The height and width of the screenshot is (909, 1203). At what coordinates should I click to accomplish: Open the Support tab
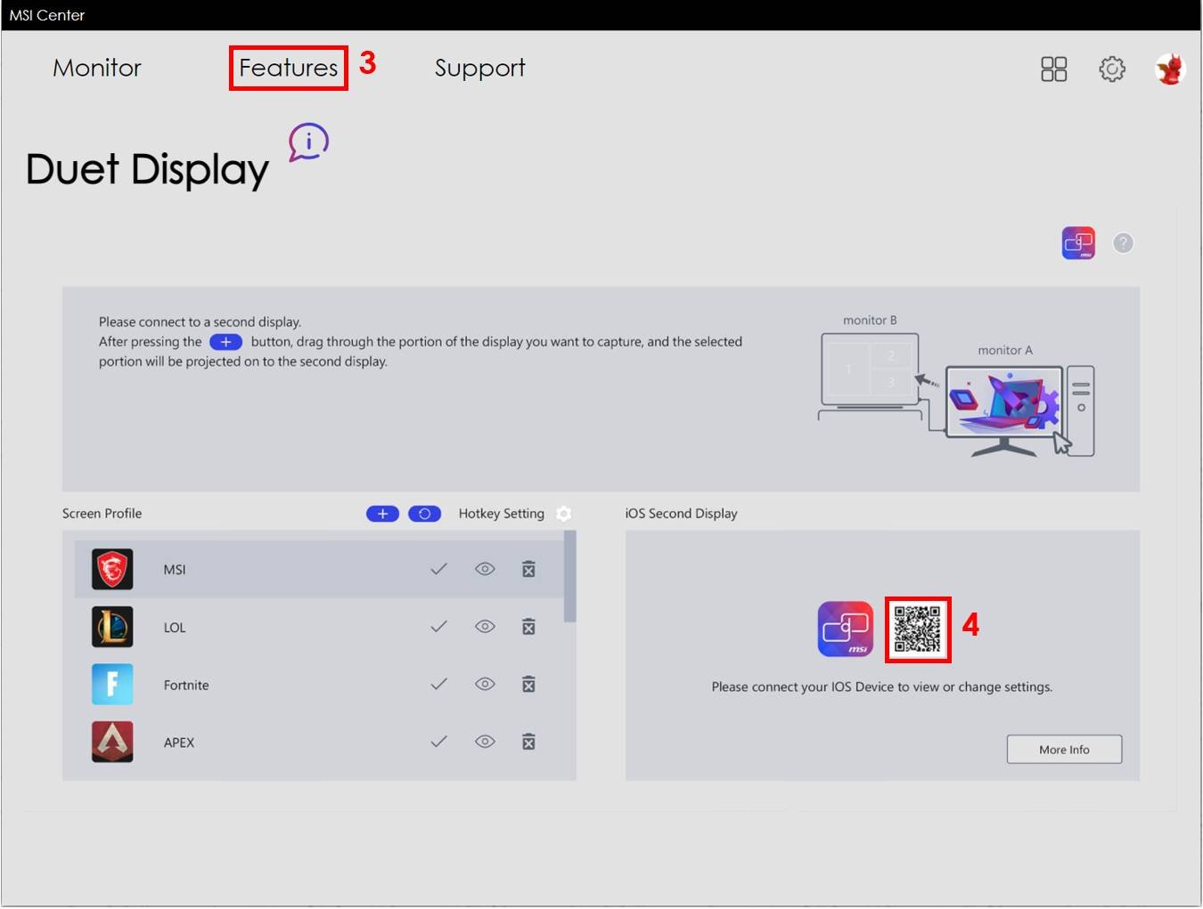pyautogui.click(x=479, y=68)
